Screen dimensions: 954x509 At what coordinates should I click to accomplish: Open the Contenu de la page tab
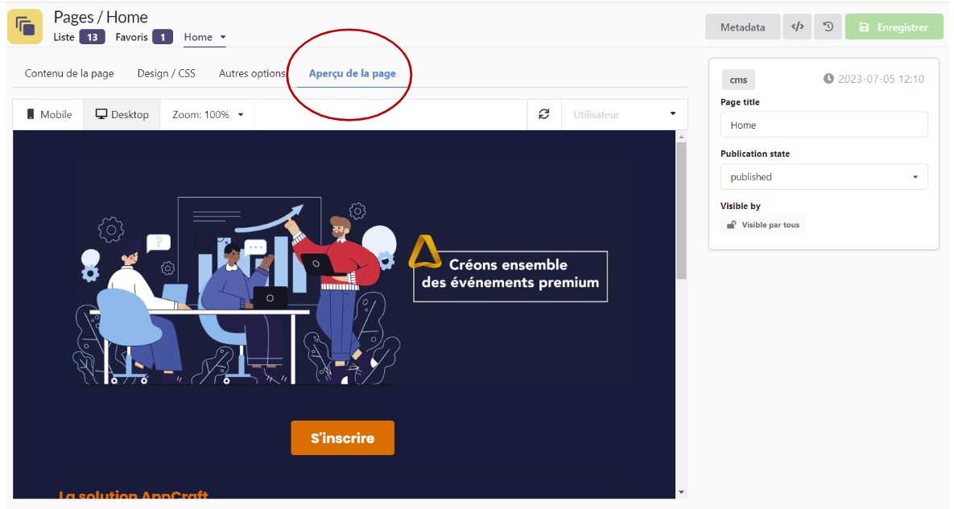point(69,73)
